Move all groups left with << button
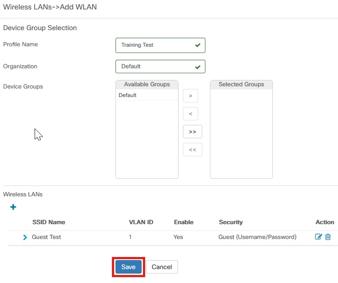Image resolution: width=338 pixels, height=283 pixels. pos(192,150)
